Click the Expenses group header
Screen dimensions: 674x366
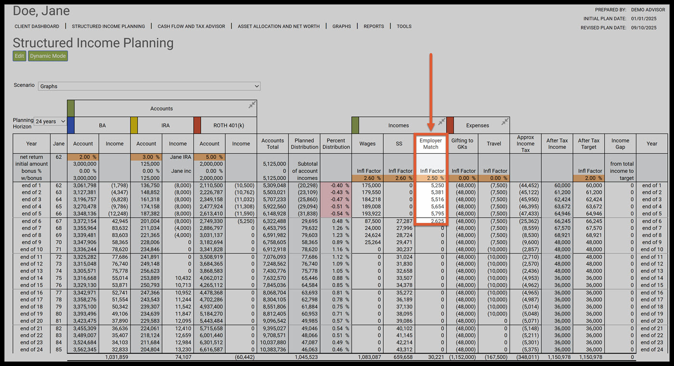(x=478, y=125)
